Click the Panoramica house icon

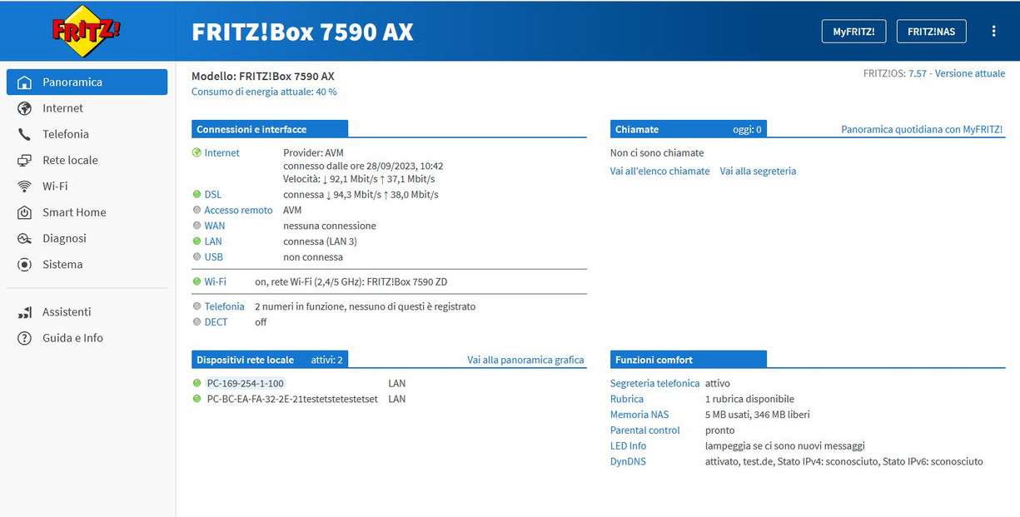25,82
